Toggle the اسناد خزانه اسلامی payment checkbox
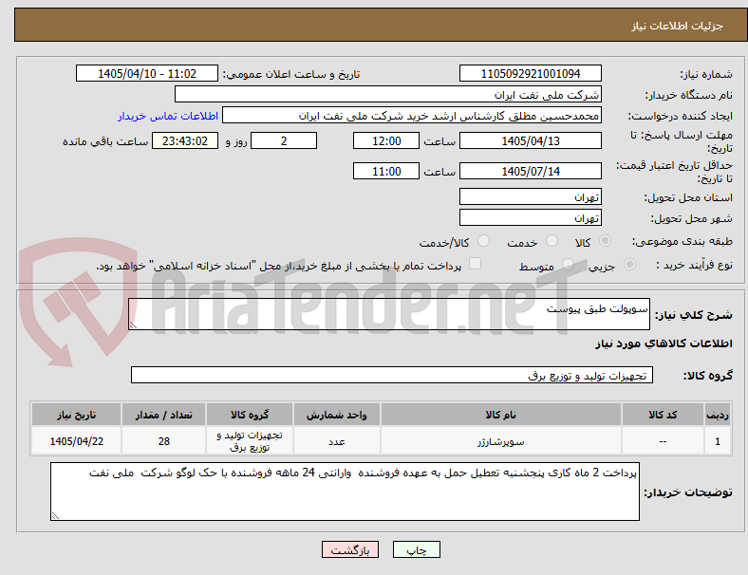Image resolution: width=748 pixels, height=575 pixels. coord(476,264)
